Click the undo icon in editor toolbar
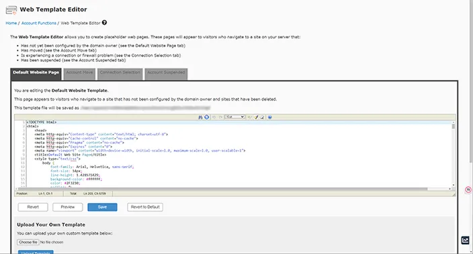 click(x=214, y=117)
